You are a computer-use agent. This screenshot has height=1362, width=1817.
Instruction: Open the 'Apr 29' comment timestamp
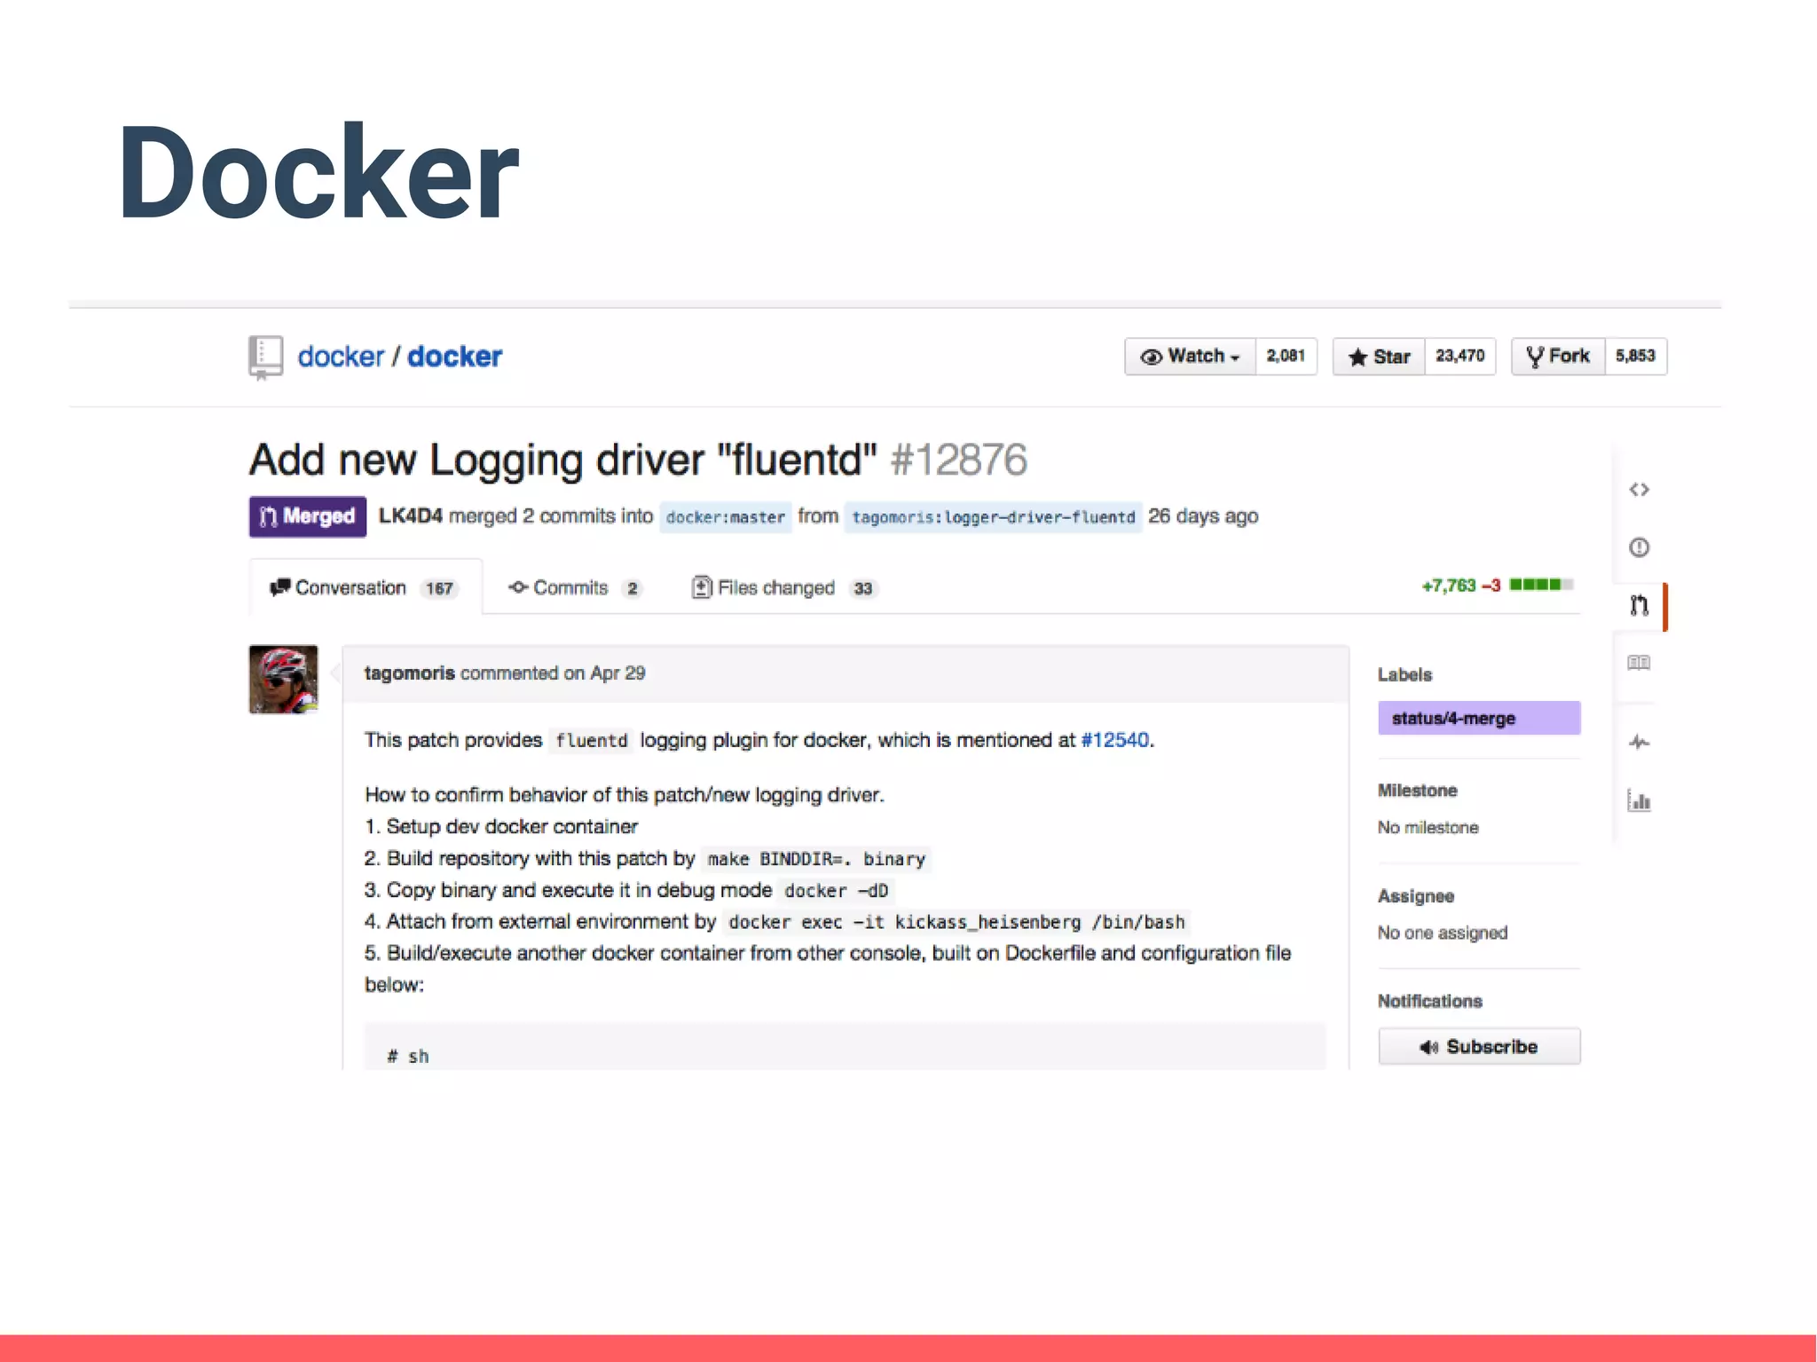(x=617, y=673)
